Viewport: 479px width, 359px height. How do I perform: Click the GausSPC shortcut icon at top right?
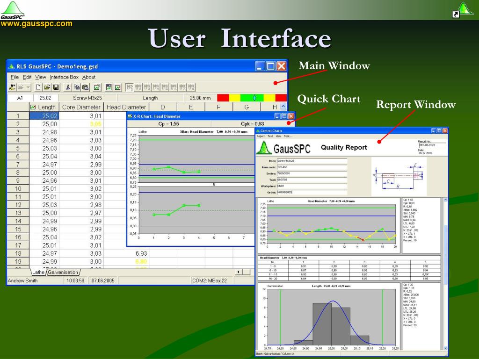[463, 10]
